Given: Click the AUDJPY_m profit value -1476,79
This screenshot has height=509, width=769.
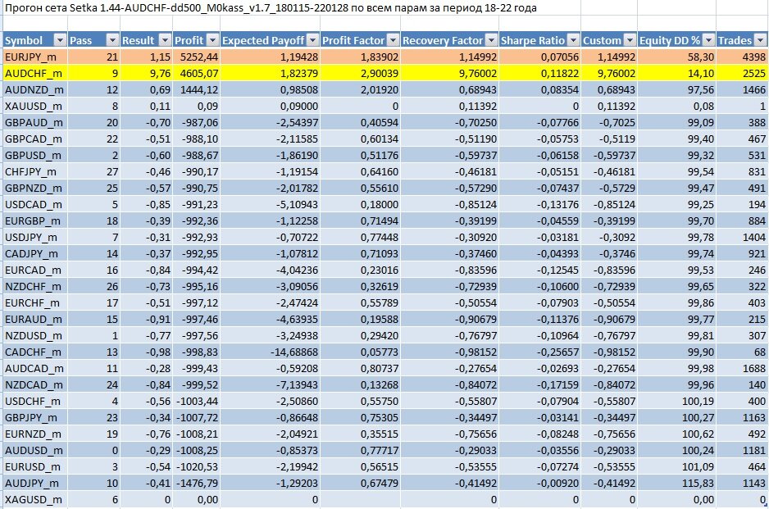Looking at the screenshot, I should click(x=197, y=483).
